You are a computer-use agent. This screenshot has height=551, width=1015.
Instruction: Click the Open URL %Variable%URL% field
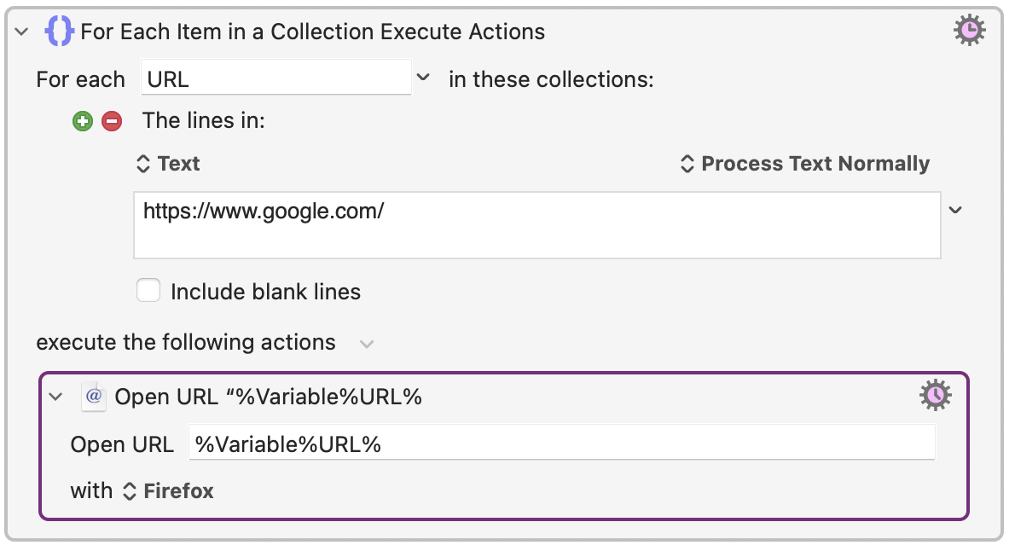[x=561, y=444]
